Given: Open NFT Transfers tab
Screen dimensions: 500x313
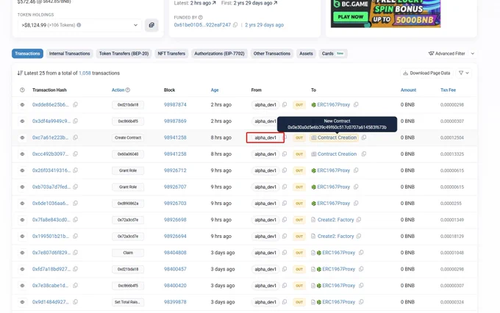Looking at the screenshot, I should click(x=171, y=54).
